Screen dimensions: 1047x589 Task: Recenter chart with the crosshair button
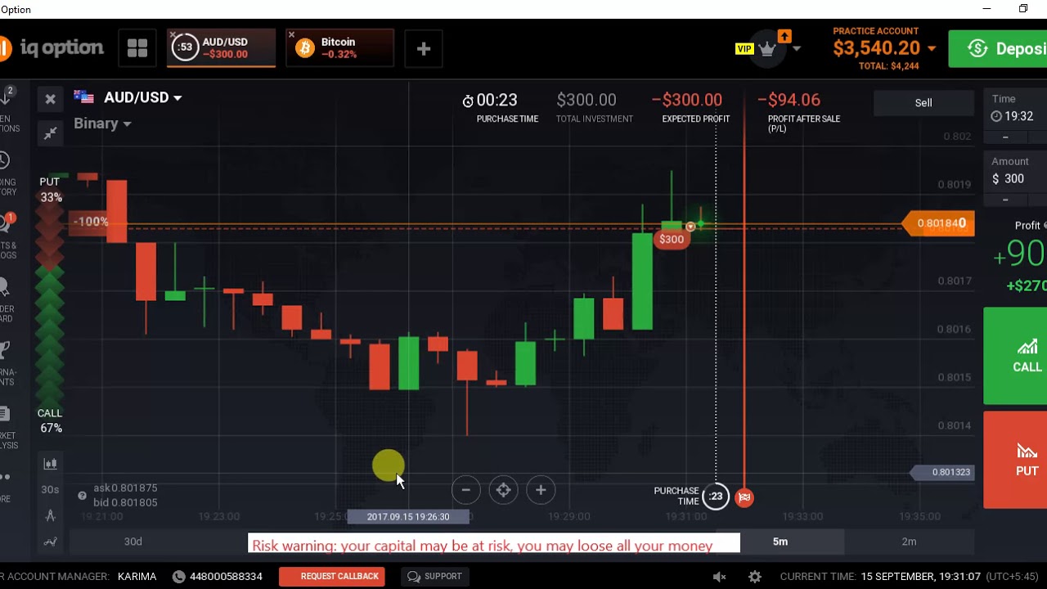(503, 490)
